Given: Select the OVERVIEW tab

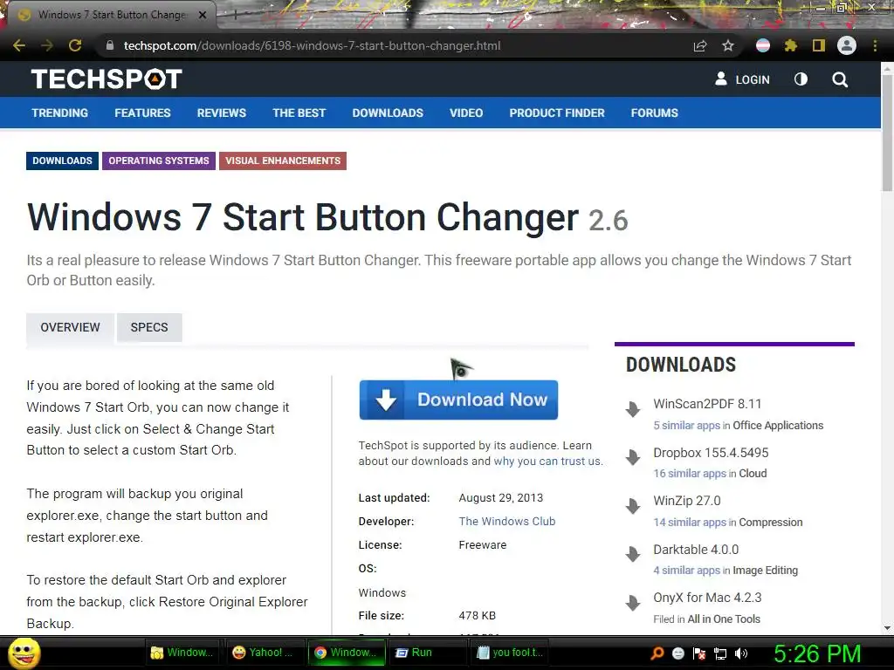Looking at the screenshot, I should coord(70,328).
